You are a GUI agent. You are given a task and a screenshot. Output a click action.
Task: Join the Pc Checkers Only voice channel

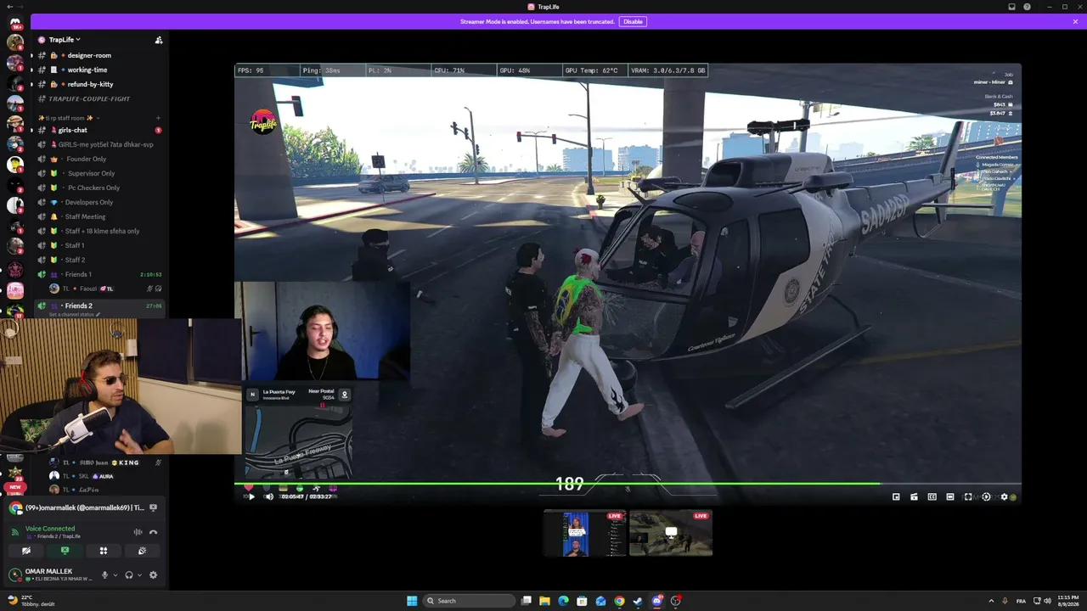click(99, 188)
